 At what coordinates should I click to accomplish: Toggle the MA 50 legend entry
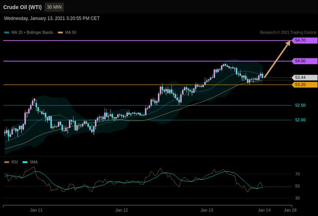tap(67, 33)
